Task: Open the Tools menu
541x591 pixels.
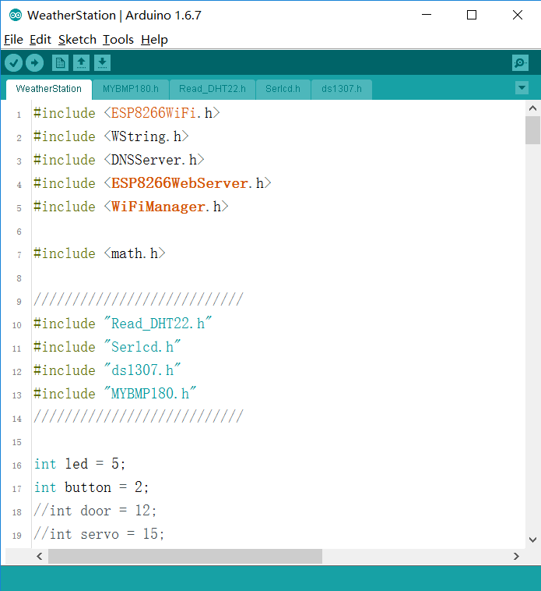Action: (118, 40)
